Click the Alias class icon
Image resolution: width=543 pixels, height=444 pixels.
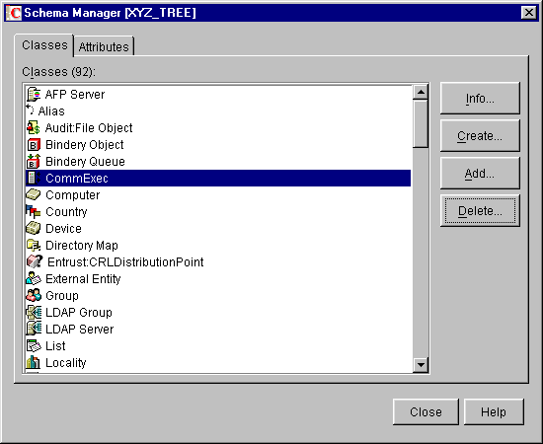coord(31,111)
